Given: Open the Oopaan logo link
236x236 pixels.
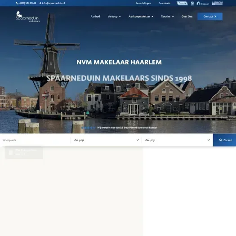Looking at the screenshot, I should (x=203, y=3).
